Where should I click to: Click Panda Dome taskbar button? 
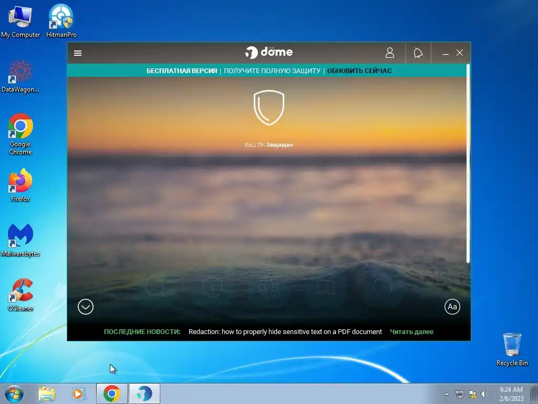144,393
